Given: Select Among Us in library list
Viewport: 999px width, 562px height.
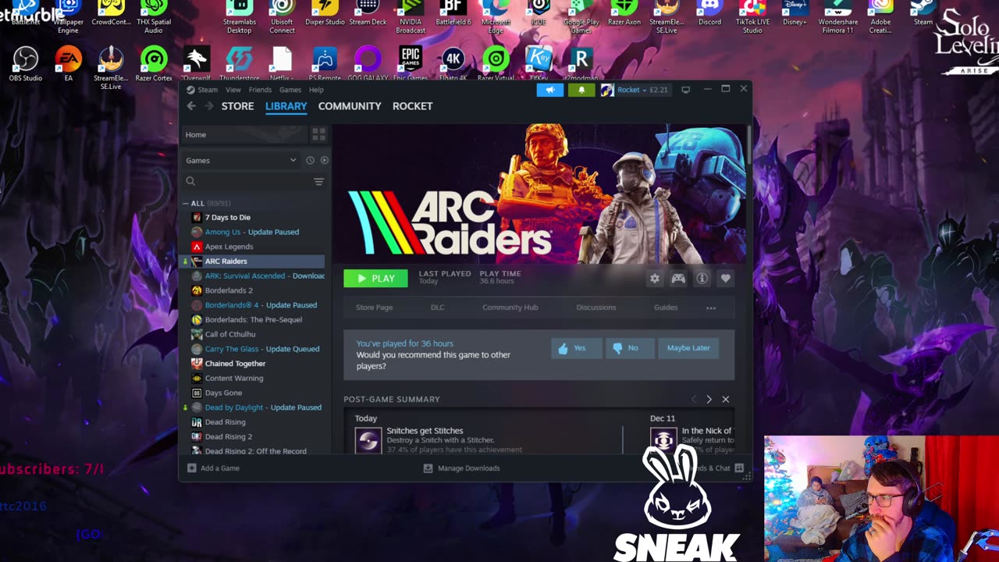Looking at the screenshot, I should (254, 232).
